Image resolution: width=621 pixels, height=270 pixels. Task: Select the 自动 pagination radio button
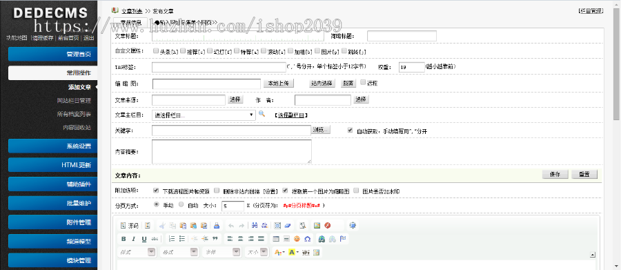[181, 204]
